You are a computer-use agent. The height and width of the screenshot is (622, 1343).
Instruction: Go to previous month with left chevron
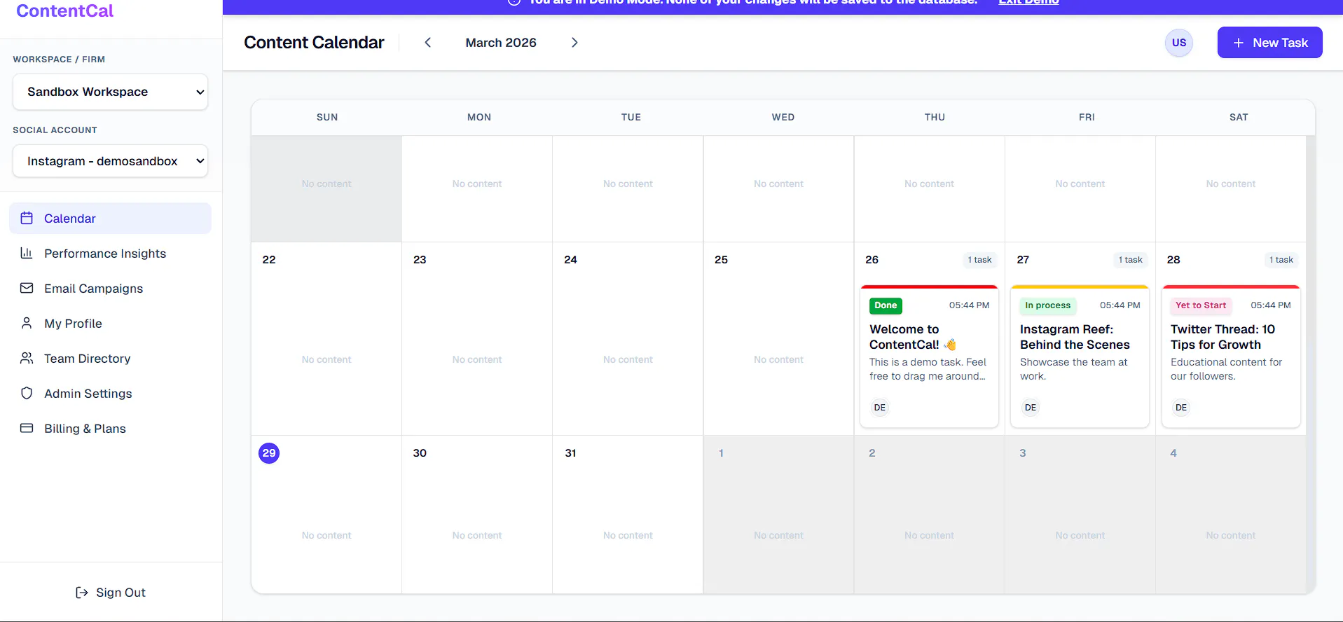[427, 43]
